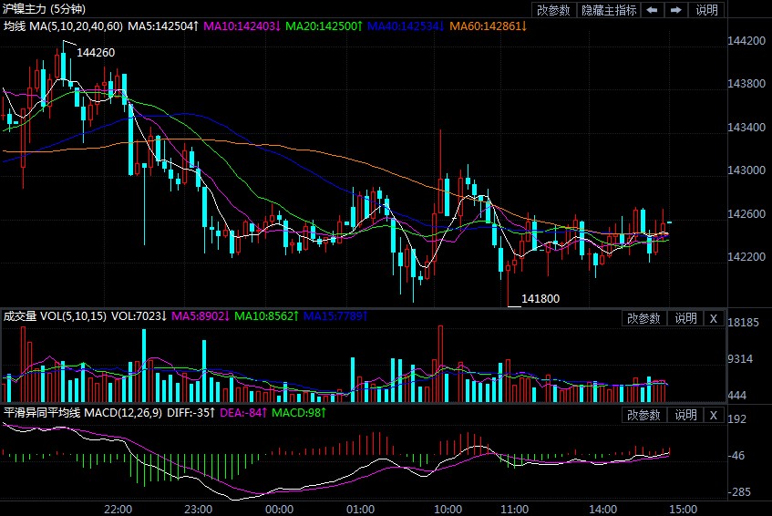
Task: Click the 23:00 time axis label
Action: [198, 508]
